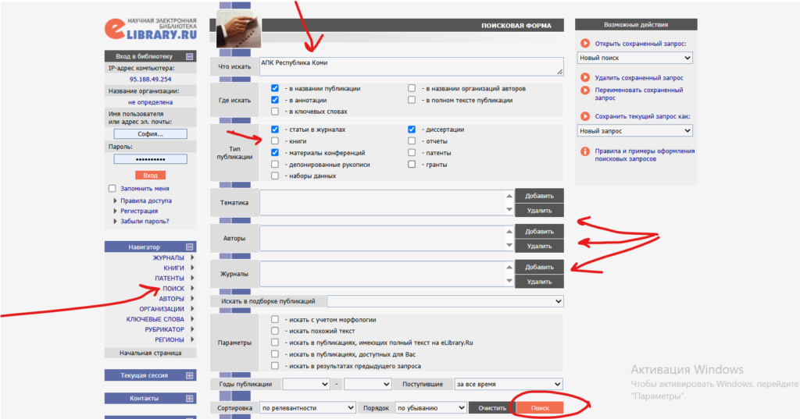Open 'Искать в подборке публикаций' dropdown
This screenshot has width=800, height=419.
pyautogui.click(x=445, y=301)
